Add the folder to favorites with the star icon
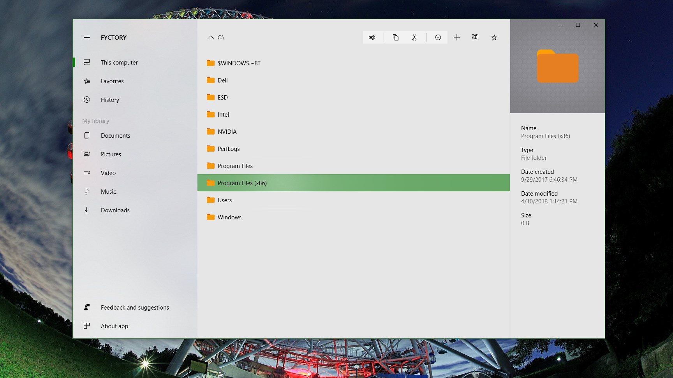Viewport: 673px width, 378px height. pyautogui.click(x=494, y=37)
